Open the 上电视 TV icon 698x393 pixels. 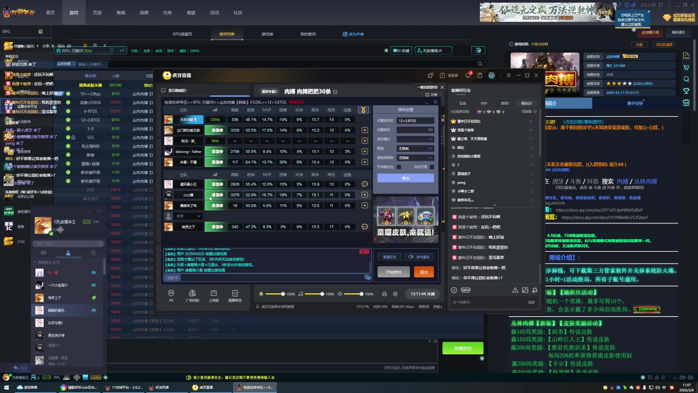tap(213, 294)
